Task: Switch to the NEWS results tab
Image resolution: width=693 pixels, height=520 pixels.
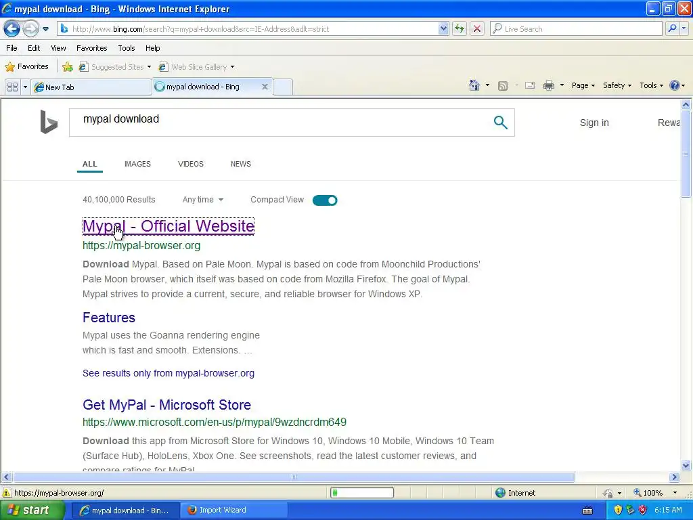Action: click(x=241, y=164)
